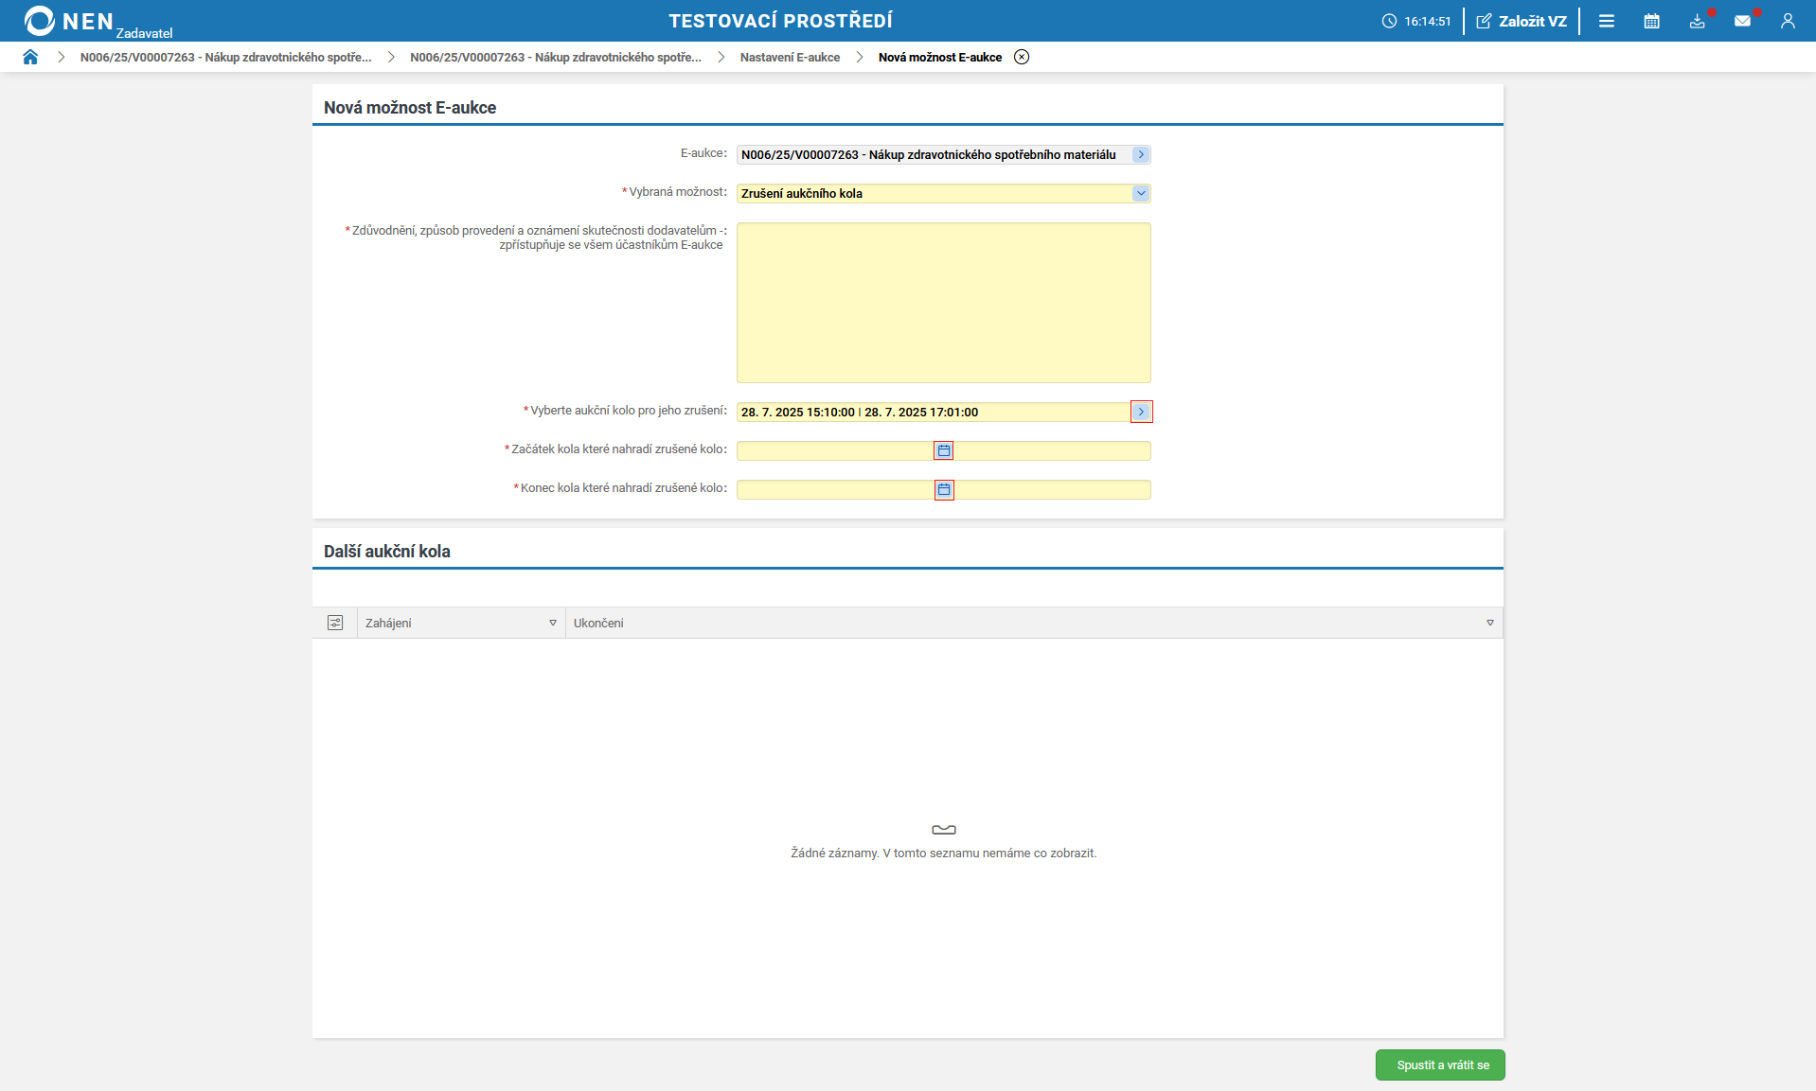Open E-aukce record link arrow

(x=1141, y=154)
